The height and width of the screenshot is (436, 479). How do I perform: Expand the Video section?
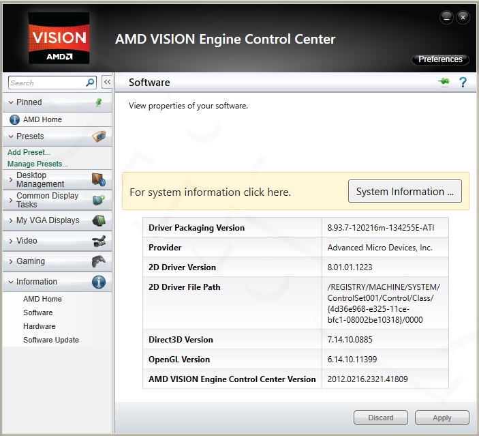(x=11, y=241)
